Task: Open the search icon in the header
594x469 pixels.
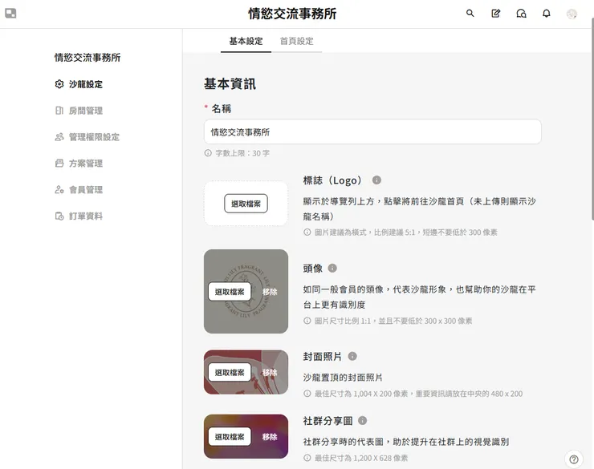Action: (470, 14)
